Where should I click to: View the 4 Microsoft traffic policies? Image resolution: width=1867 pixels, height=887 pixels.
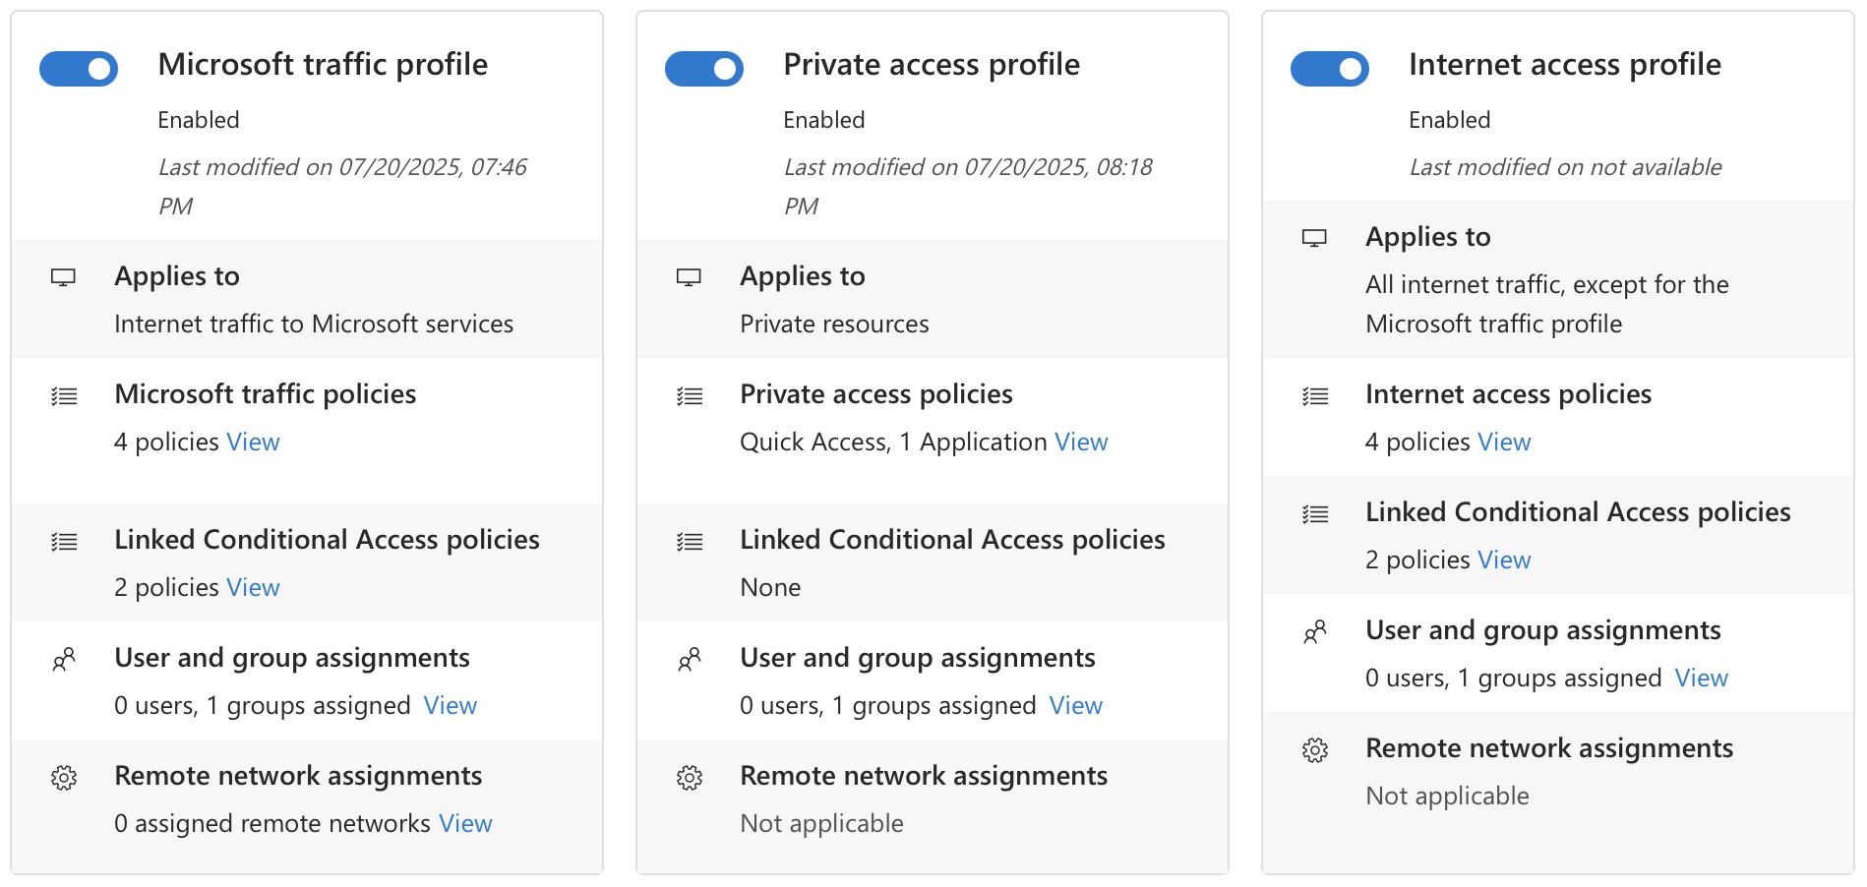point(253,443)
